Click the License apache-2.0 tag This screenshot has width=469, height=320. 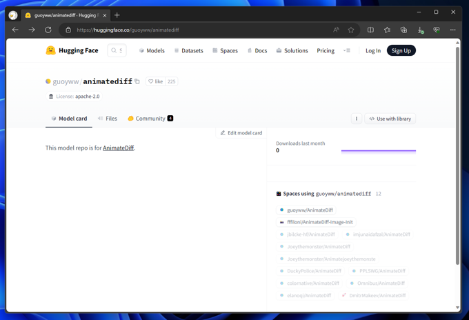(x=74, y=97)
